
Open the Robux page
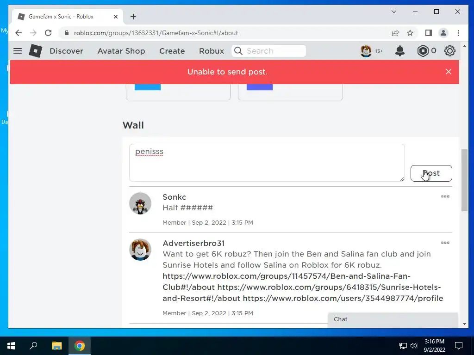tap(211, 51)
